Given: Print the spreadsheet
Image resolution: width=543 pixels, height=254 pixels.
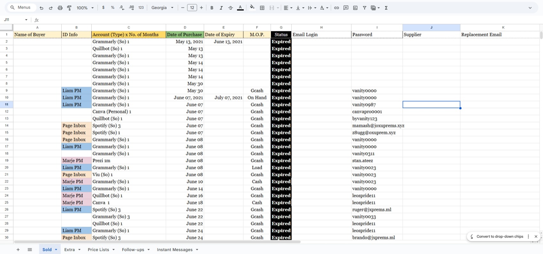Looking at the screenshot, I should [60, 8].
